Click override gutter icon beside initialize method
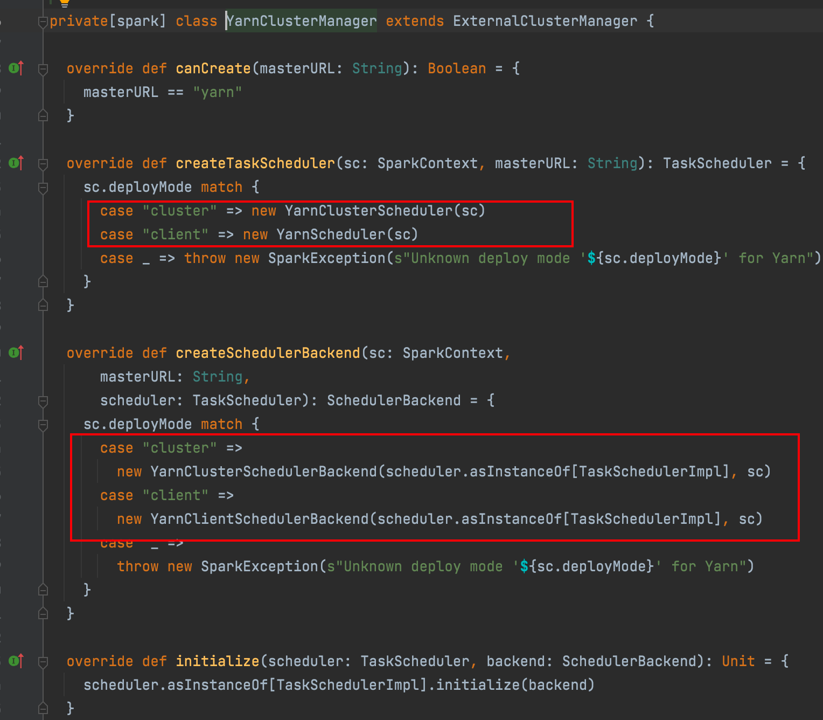 16,661
